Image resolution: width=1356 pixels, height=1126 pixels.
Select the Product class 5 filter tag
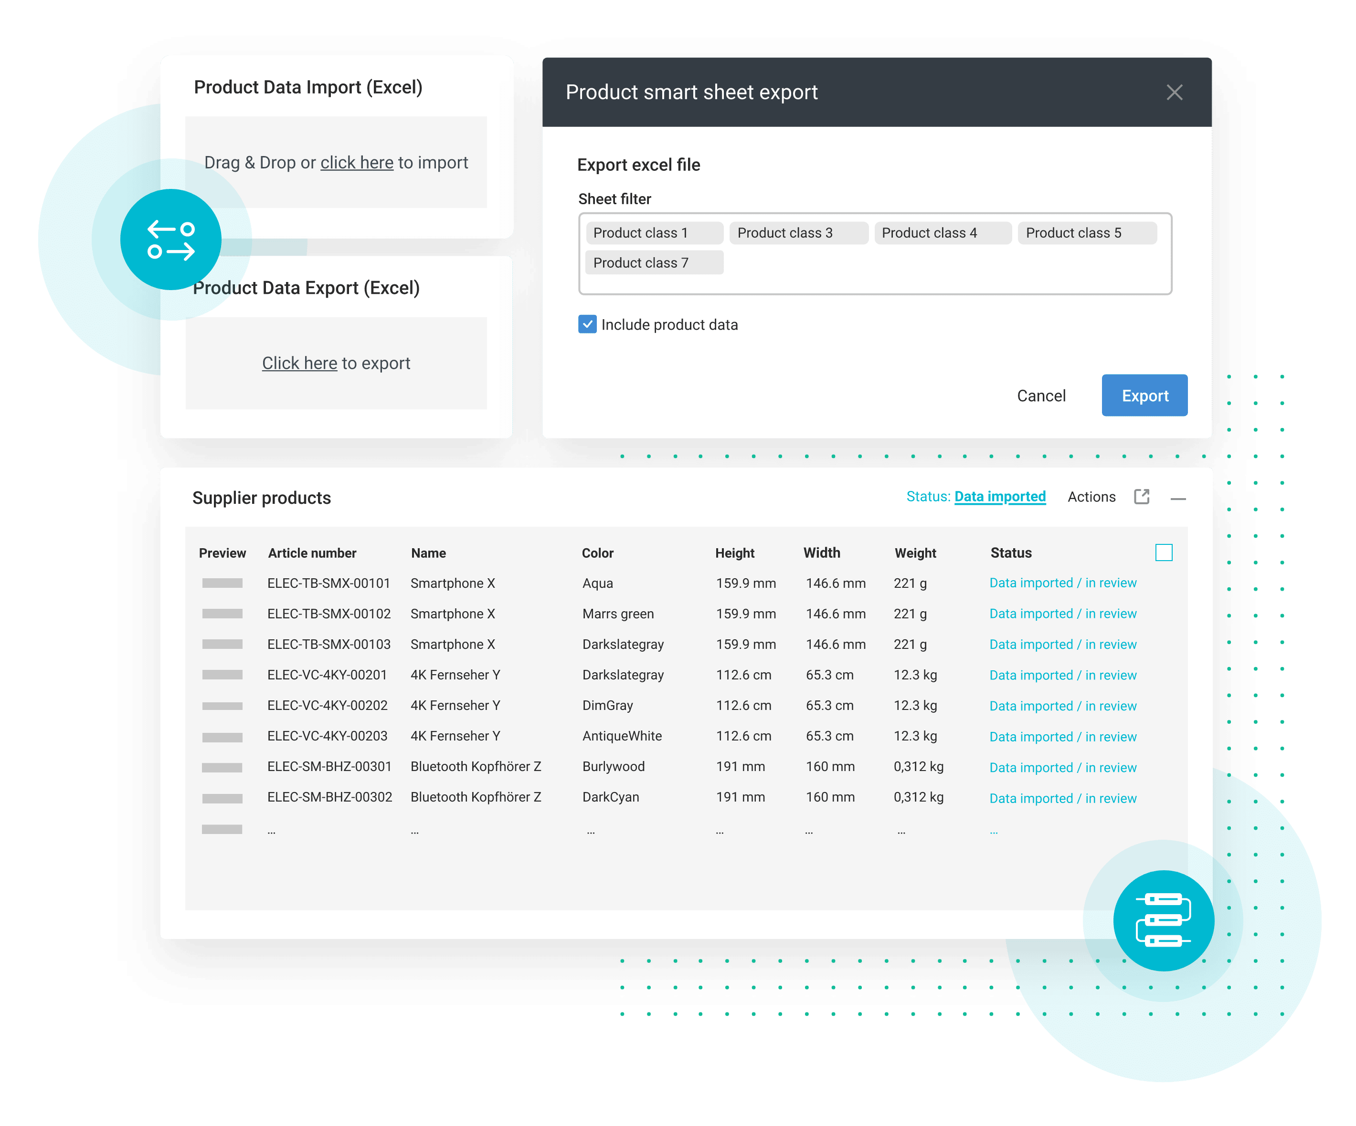click(1087, 233)
